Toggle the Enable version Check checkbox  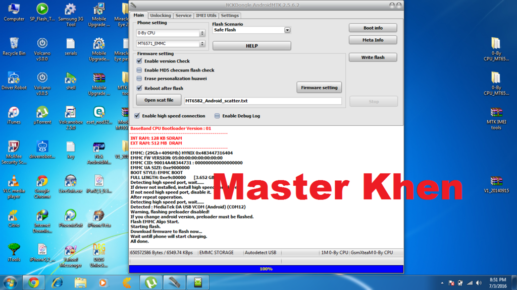[139, 61]
